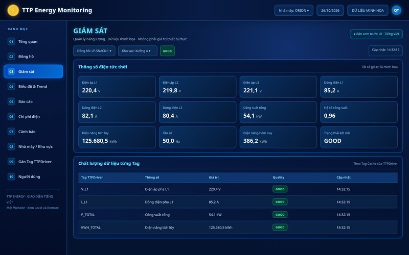Click the DỮ LIỆU MINH HỌA button
This screenshot has height=255, width=409.
(x=368, y=10)
